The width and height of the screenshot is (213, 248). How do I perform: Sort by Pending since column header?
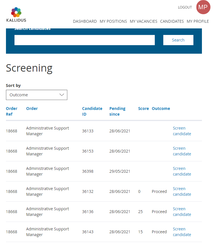(x=117, y=111)
